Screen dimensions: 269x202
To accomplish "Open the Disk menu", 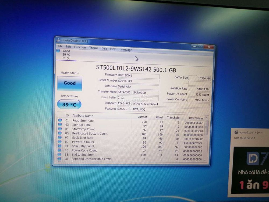I will [104, 48].
